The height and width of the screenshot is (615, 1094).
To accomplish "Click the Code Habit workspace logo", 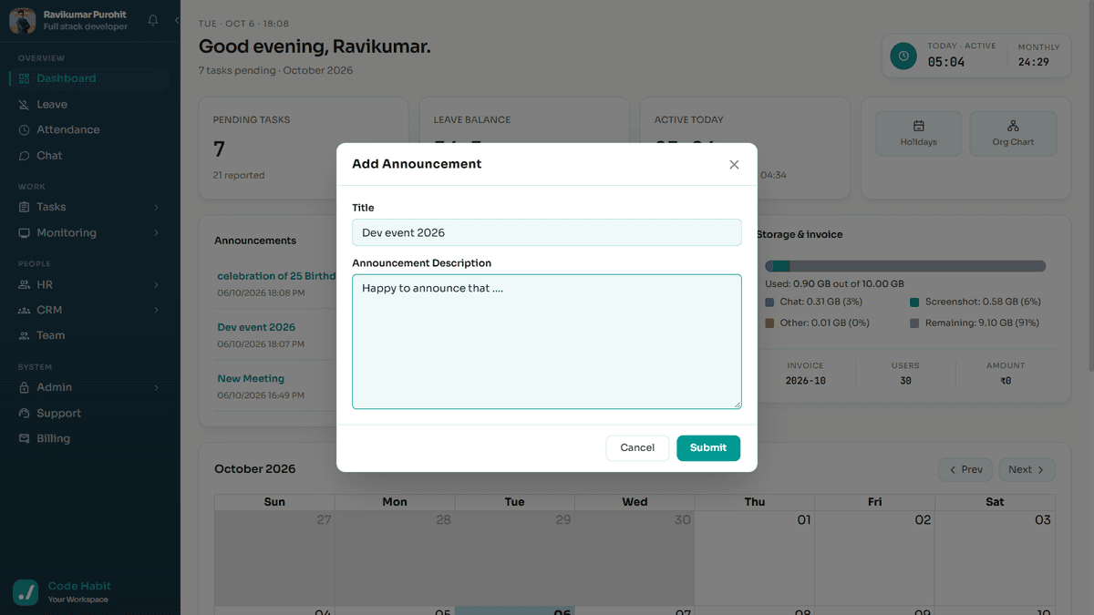I will tap(26, 592).
